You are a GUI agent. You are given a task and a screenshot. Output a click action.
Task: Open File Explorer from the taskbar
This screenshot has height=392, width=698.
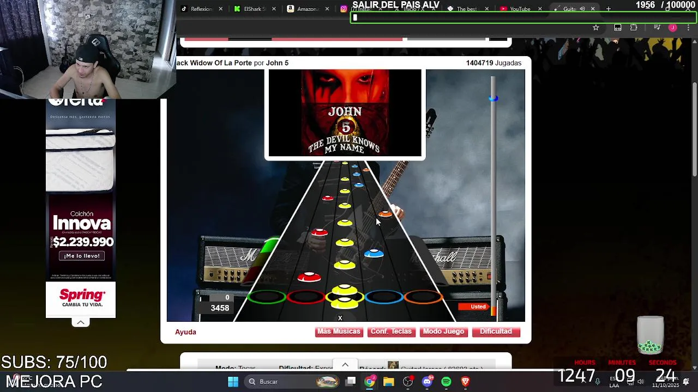tap(389, 382)
